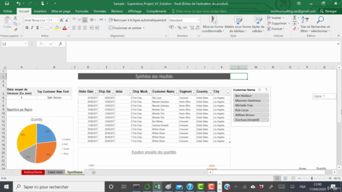Toggle Rob Lucas slicer item
The height and width of the screenshot is (192, 342).
point(251,110)
